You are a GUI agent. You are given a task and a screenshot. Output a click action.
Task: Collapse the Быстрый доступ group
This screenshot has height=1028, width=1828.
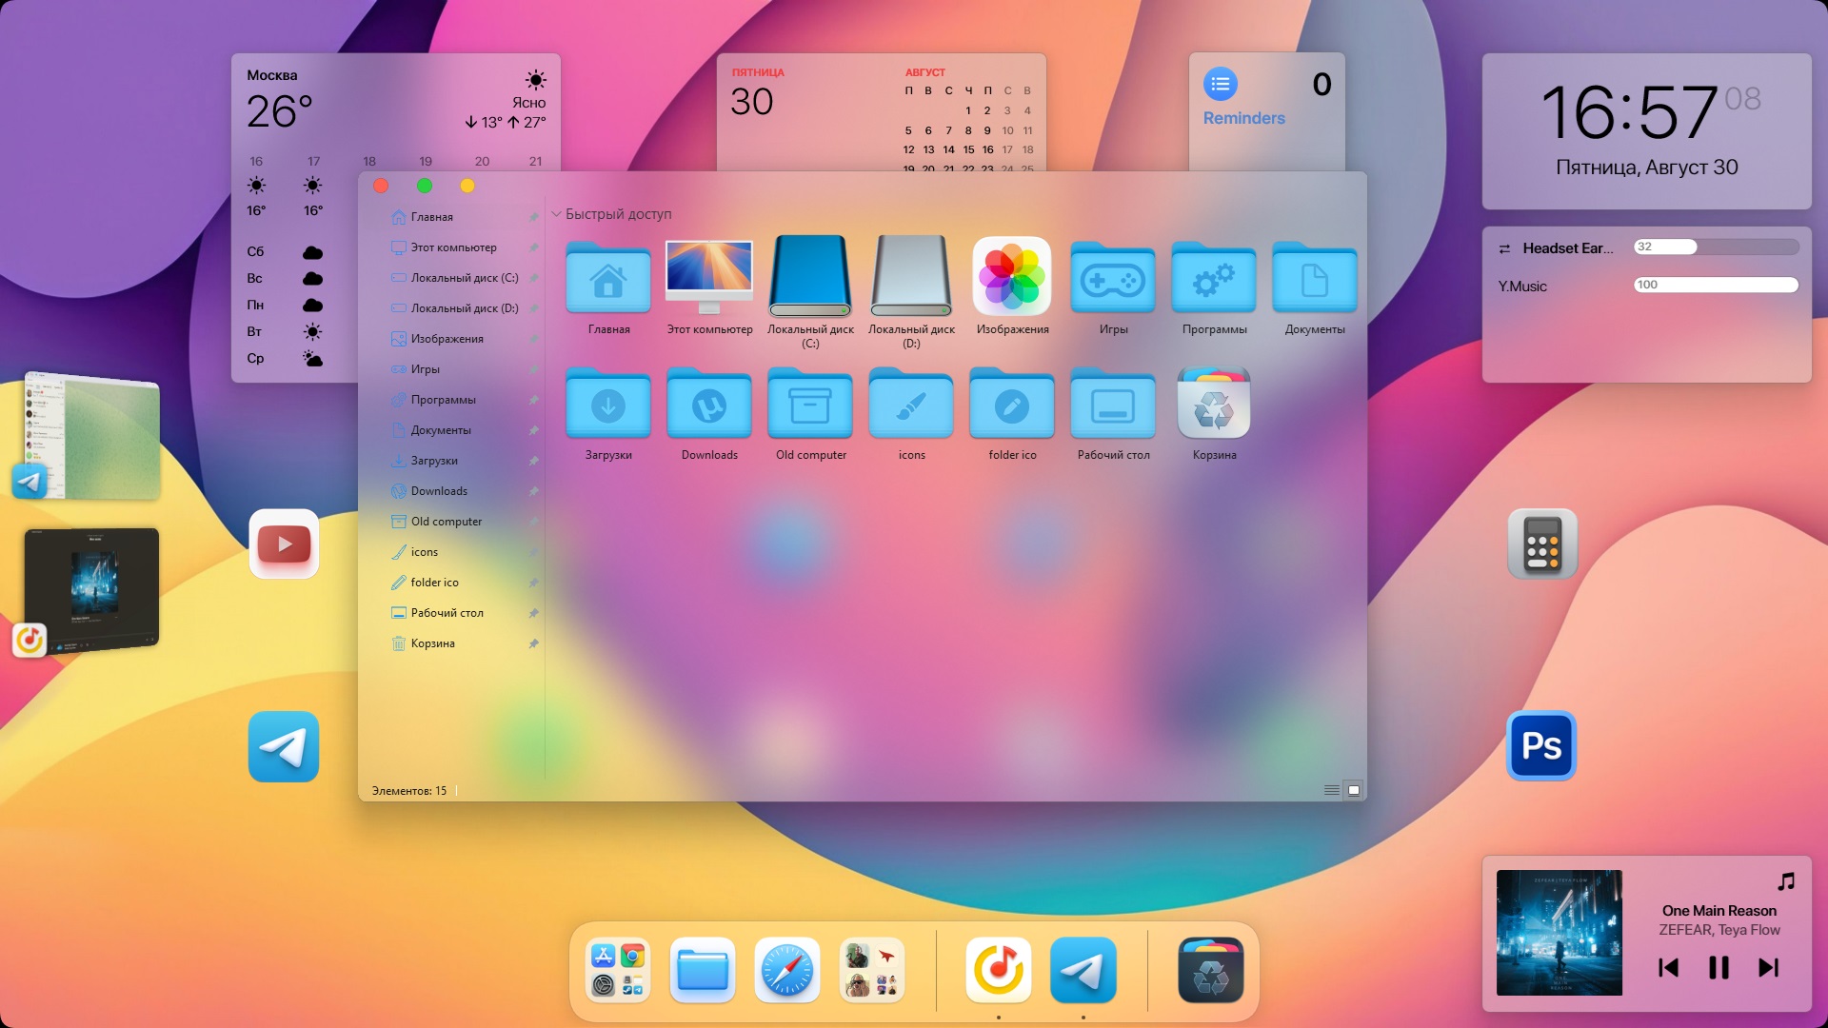click(x=556, y=214)
